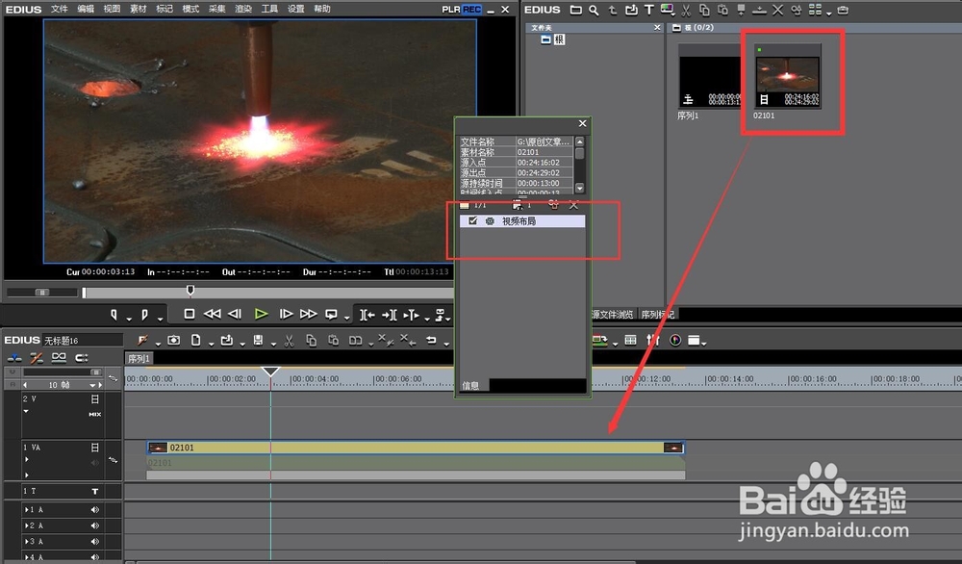Open the 视图 menu
This screenshot has width=962, height=564.
point(112,10)
